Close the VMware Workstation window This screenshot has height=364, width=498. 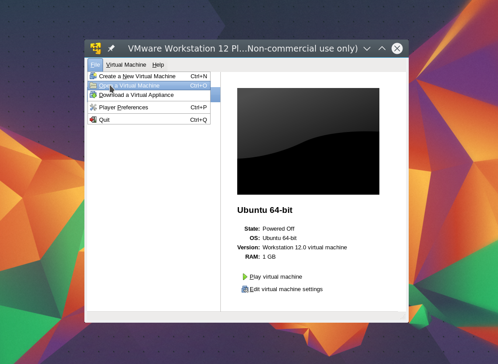[397, 48]
